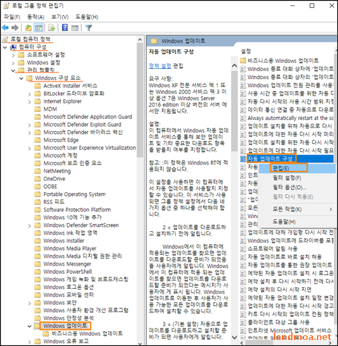Viewport: 338px width, 346px height.
Task: Click the folder icon beside NetMeeting
Action: coord(37,171)
